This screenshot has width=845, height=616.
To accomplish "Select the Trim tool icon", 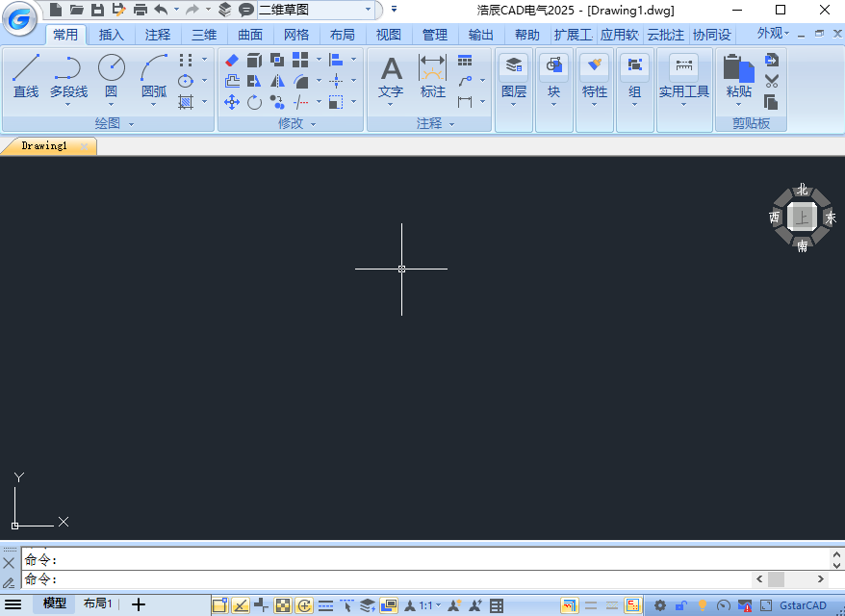I will pyautogui.click(x=300, y=102).
